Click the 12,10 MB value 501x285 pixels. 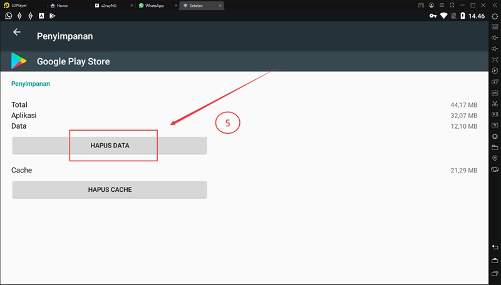pyautogui.click(x=463, y=126)
